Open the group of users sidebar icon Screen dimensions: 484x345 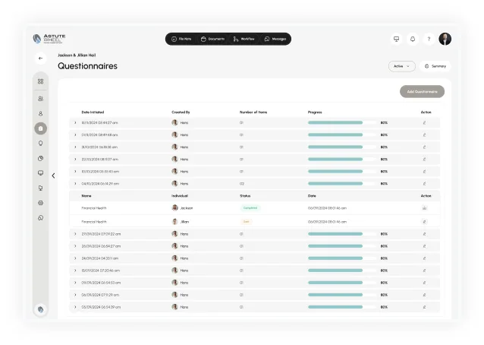(x=40, y=99)
